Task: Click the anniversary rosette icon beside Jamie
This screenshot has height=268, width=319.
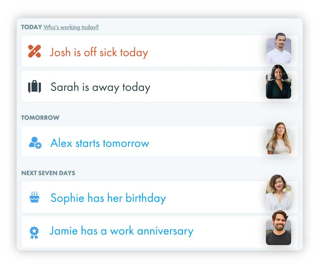Action: click(x=34, y=232)
